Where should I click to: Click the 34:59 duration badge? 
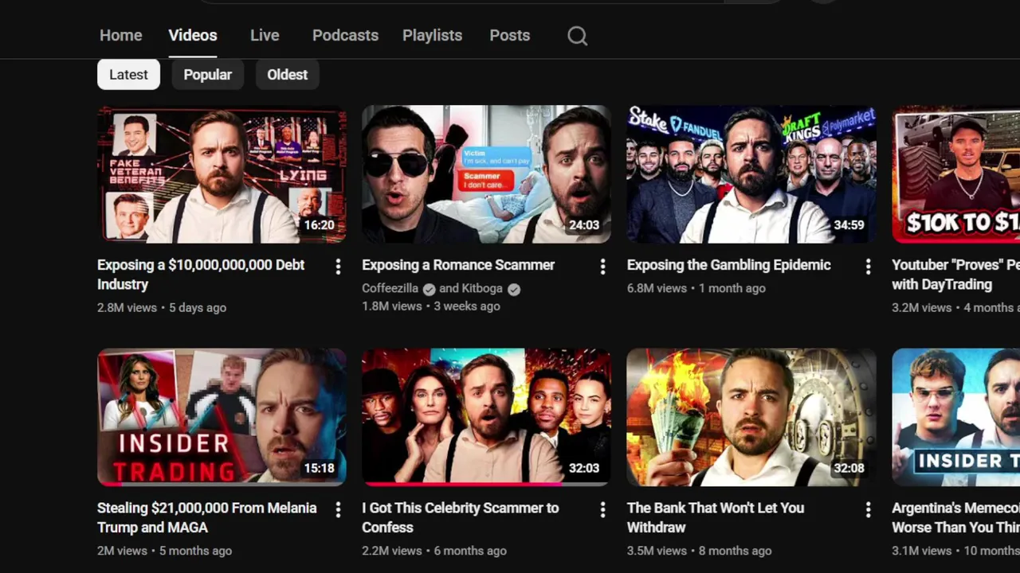click(849, 225)
